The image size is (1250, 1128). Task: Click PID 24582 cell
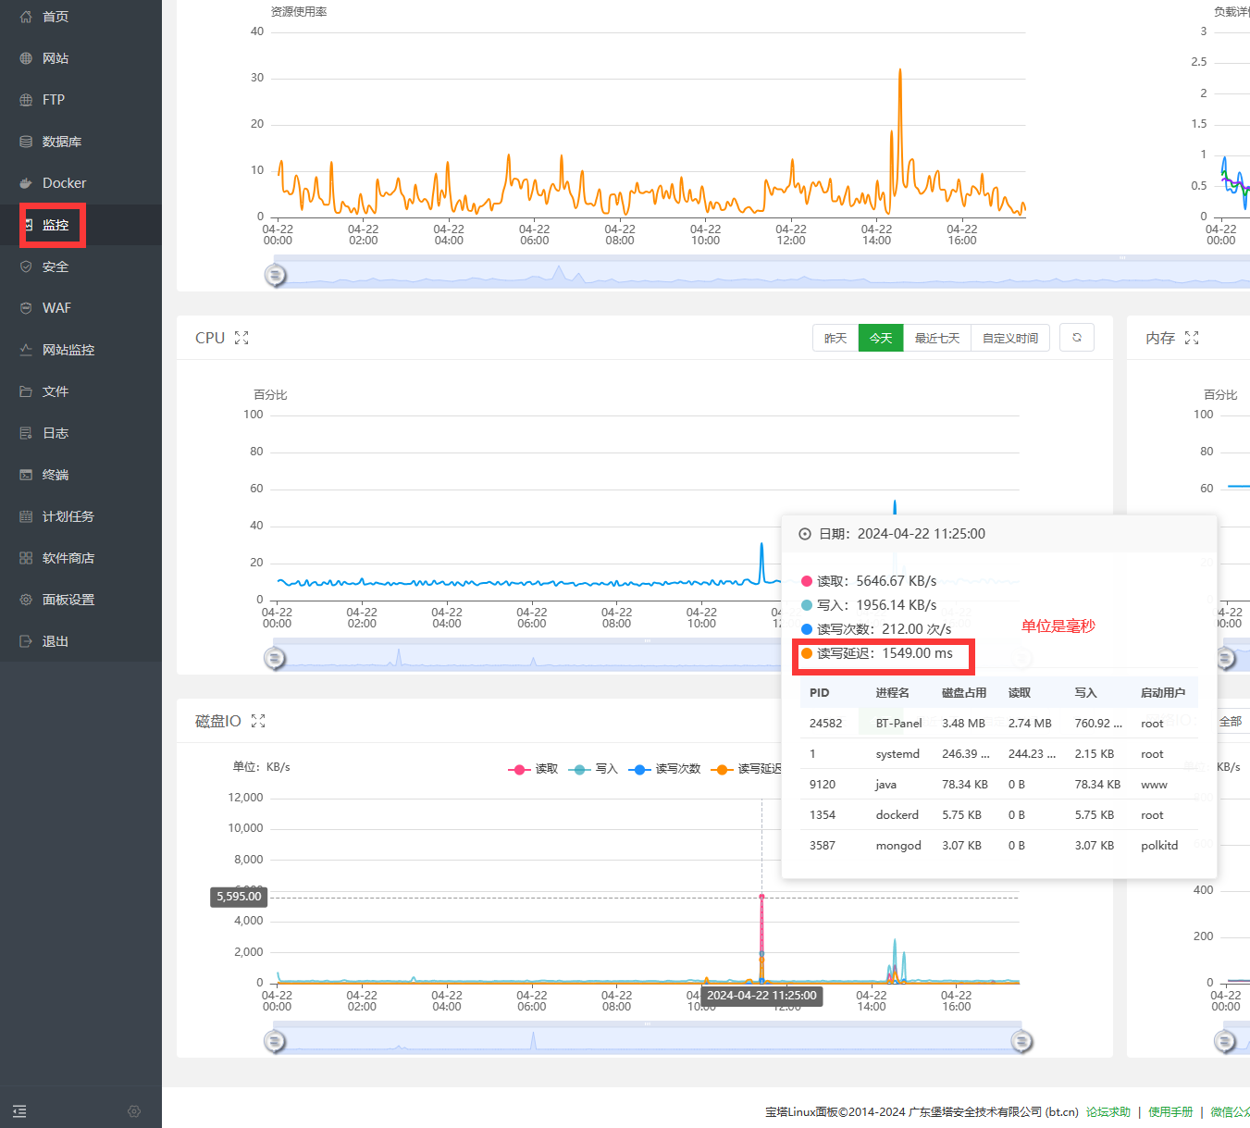click(826, 724)
